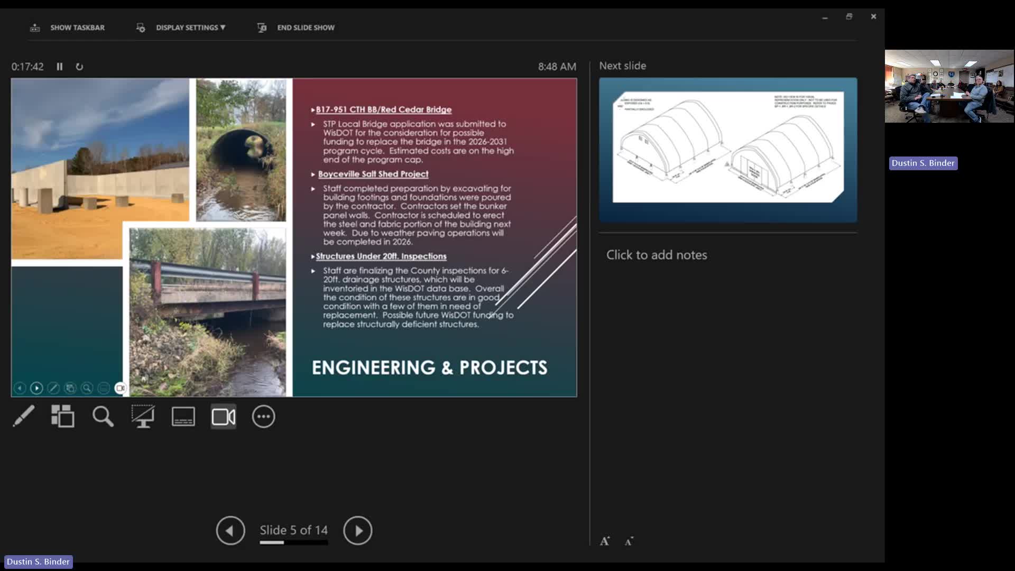Toggle subtitles on the presentation
The width and height of the screenshot is (1015, 571).
[x=183, y=417]
